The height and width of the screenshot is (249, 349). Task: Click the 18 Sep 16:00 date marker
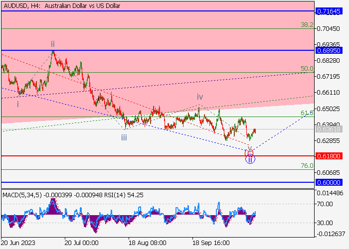210,244
